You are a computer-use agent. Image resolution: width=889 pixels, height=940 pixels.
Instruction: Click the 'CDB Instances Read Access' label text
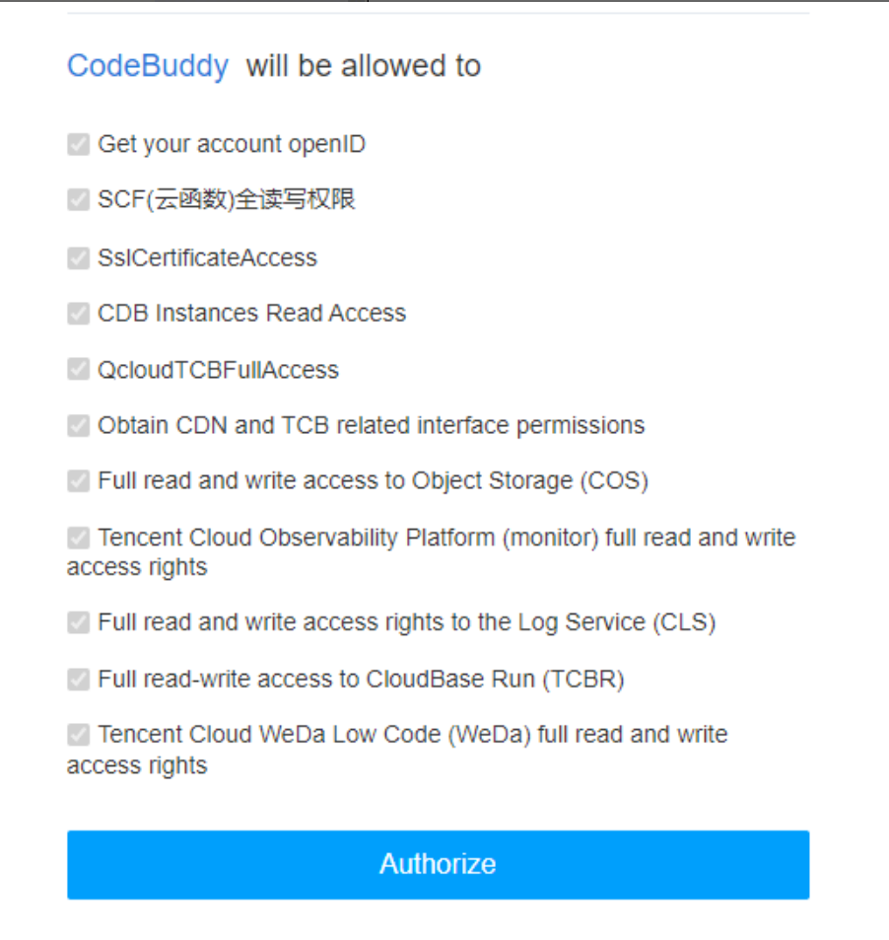pyautogui.click(x=251, y=314)
